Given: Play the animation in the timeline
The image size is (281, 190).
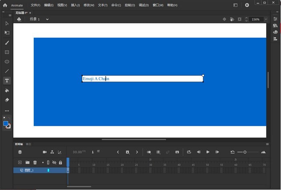Looking at the screenshot, I should coord(208,152).
